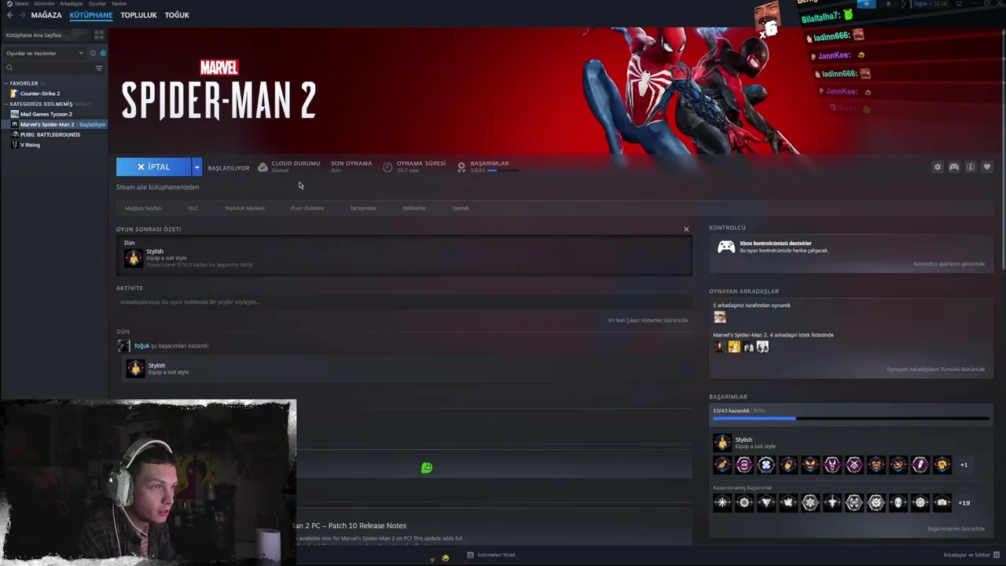Viewport: 1006px width, 566px height.
Task: Go back with the left arrow
Action: click(x=10, y=15)
